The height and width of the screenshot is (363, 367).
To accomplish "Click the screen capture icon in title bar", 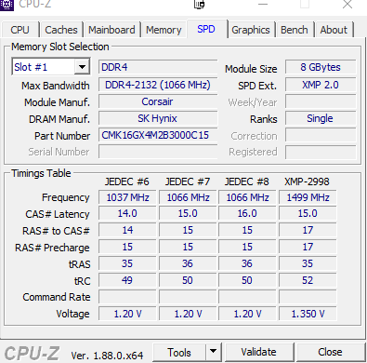I will (x=200, y=5).
